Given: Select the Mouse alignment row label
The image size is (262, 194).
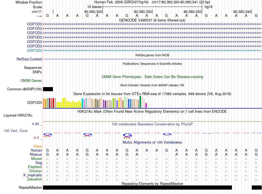Looking at the screenshot, I should click(x=36, y=159).
